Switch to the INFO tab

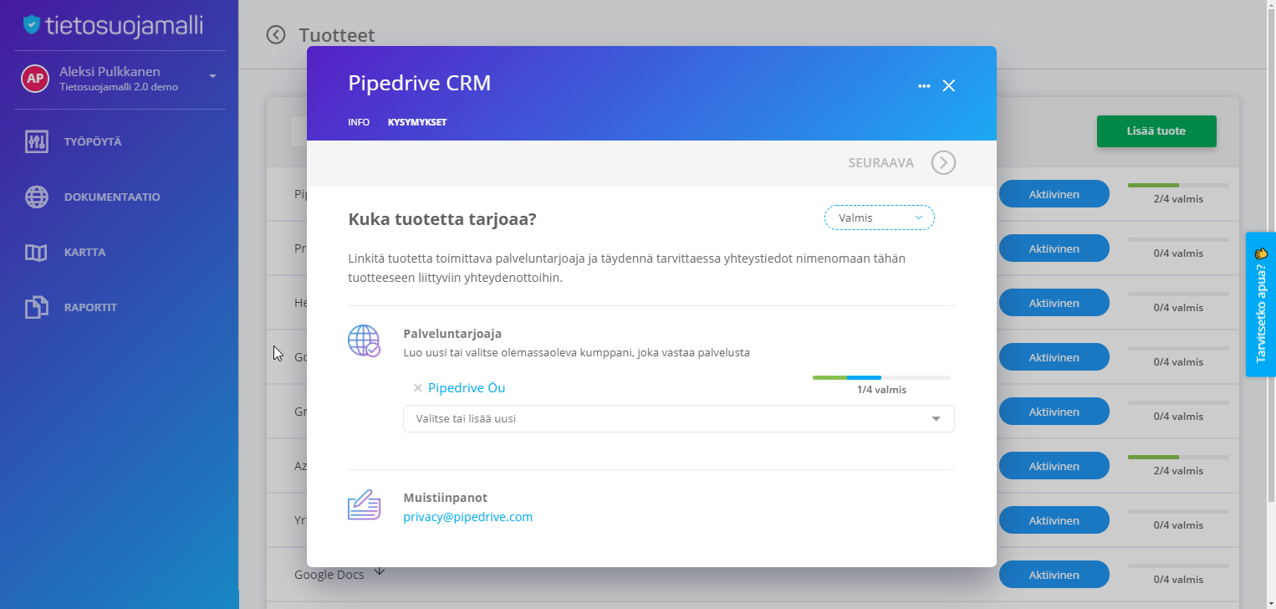(359, 122)
